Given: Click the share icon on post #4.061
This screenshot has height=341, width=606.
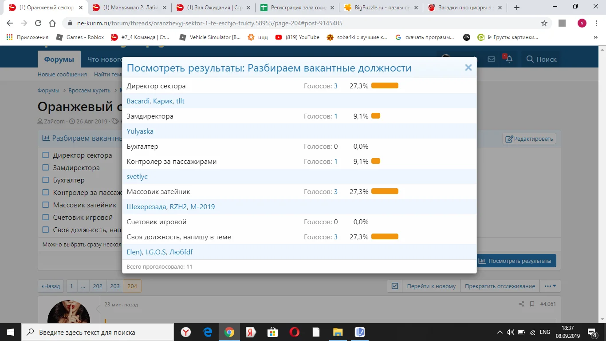Looking at the screenshot, I should 522,304.
